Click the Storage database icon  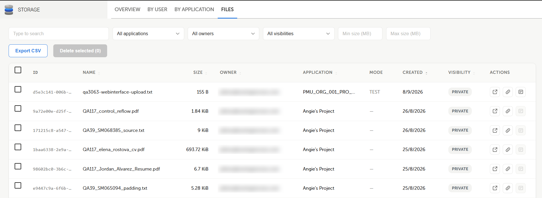(9, 10)
